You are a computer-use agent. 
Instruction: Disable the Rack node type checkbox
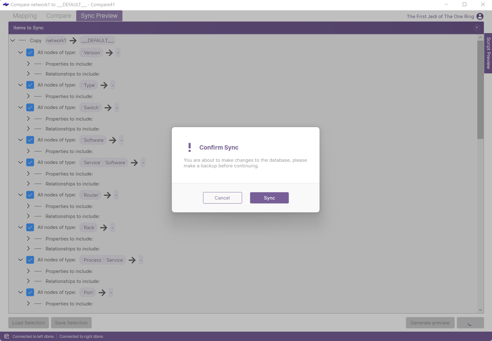30,227
